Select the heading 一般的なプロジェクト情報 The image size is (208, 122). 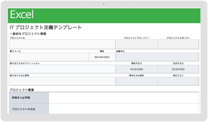pos(28,34)
